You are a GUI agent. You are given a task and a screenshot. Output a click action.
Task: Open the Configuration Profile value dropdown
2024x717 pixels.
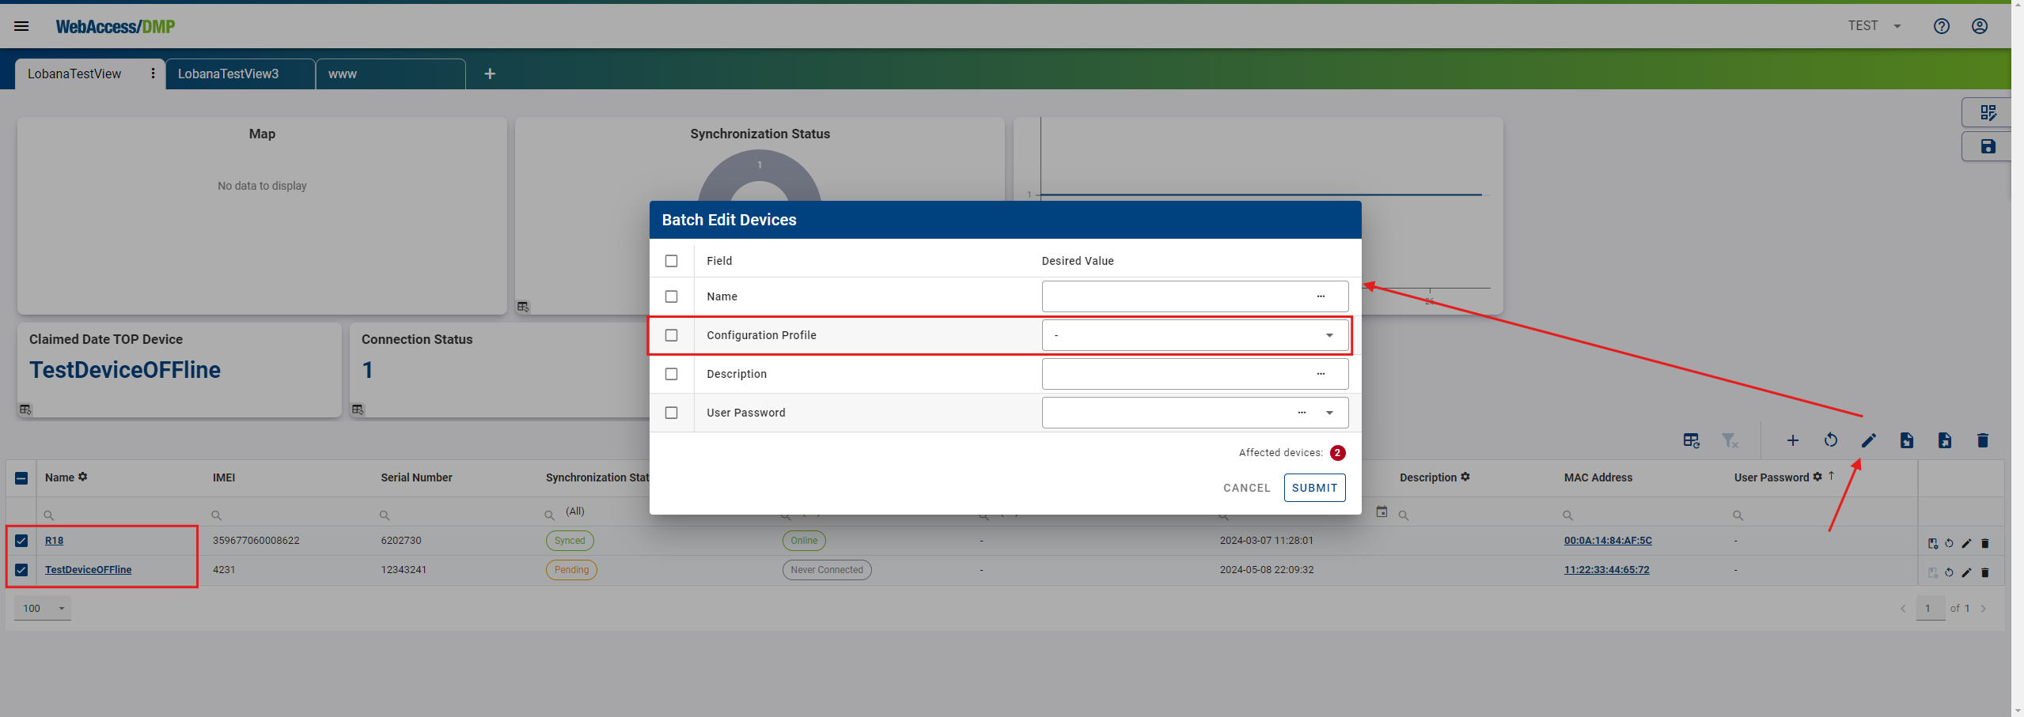pyautogui.click(x=1328, y=334)
